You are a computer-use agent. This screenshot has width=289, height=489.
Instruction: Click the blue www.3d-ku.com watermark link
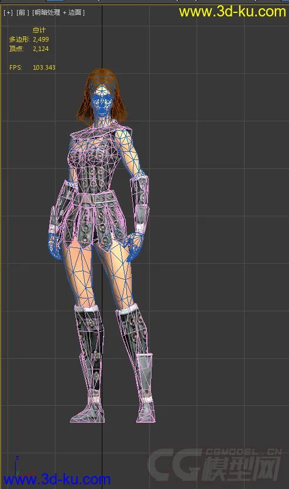pyautogui.click(x=57, y=479)
